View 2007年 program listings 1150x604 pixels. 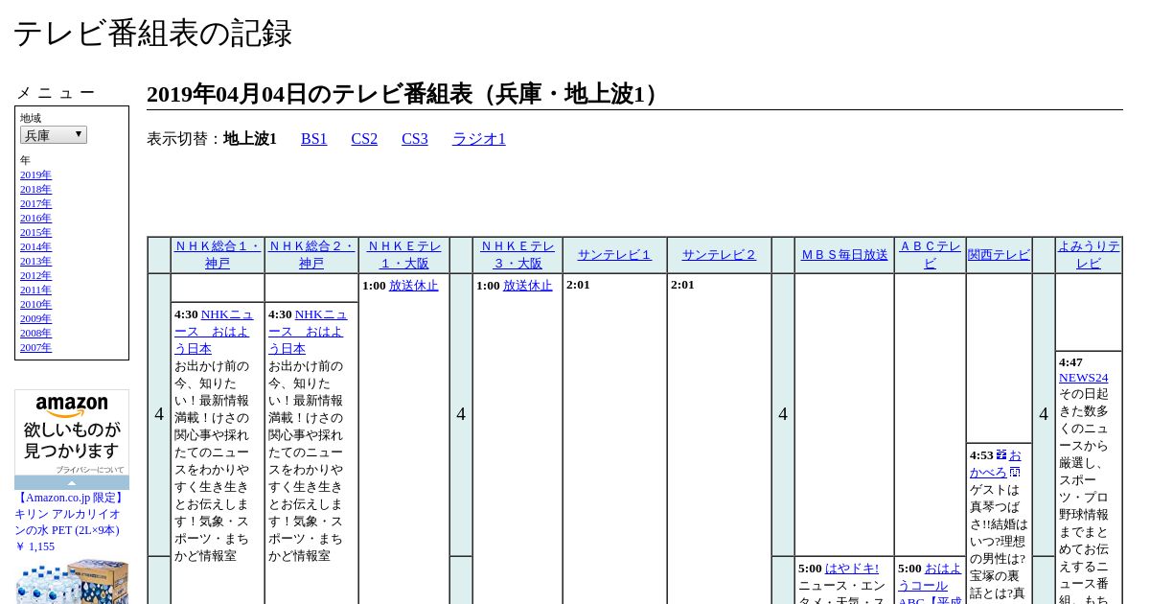tap(35, 347)
